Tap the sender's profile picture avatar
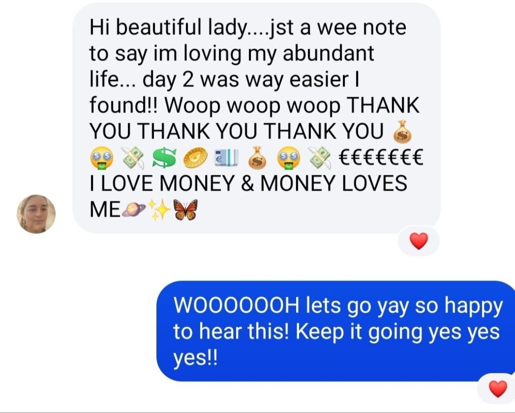The width and height of the screenshot is (515, 413). tap(36, 214)
